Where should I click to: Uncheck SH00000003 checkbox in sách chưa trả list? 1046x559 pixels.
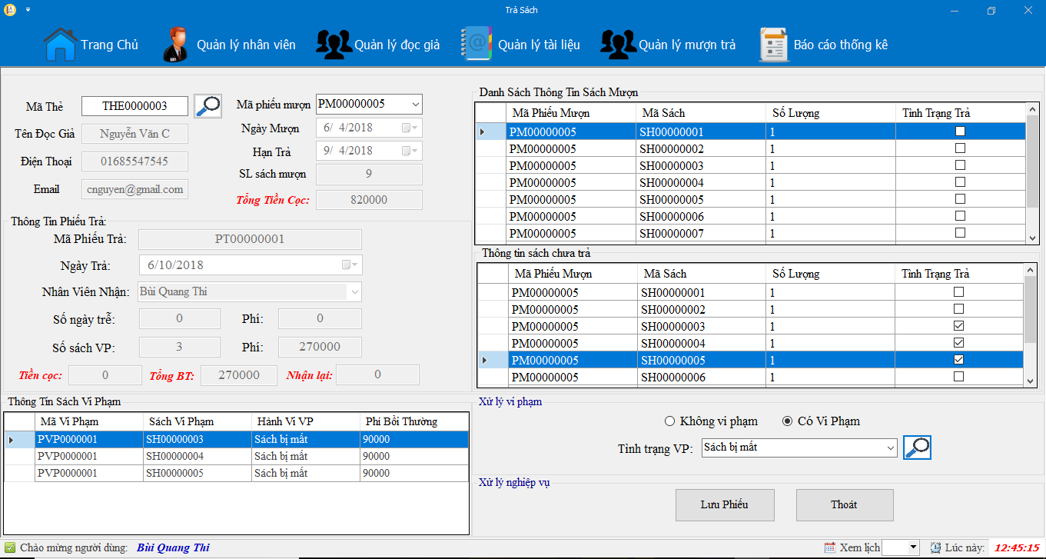[x=958, y=326]
